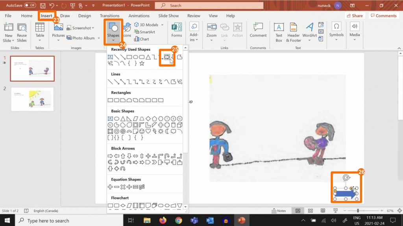403x226 pixels.
Task: Open the Comments button at top right
Action: pos(383,16)
